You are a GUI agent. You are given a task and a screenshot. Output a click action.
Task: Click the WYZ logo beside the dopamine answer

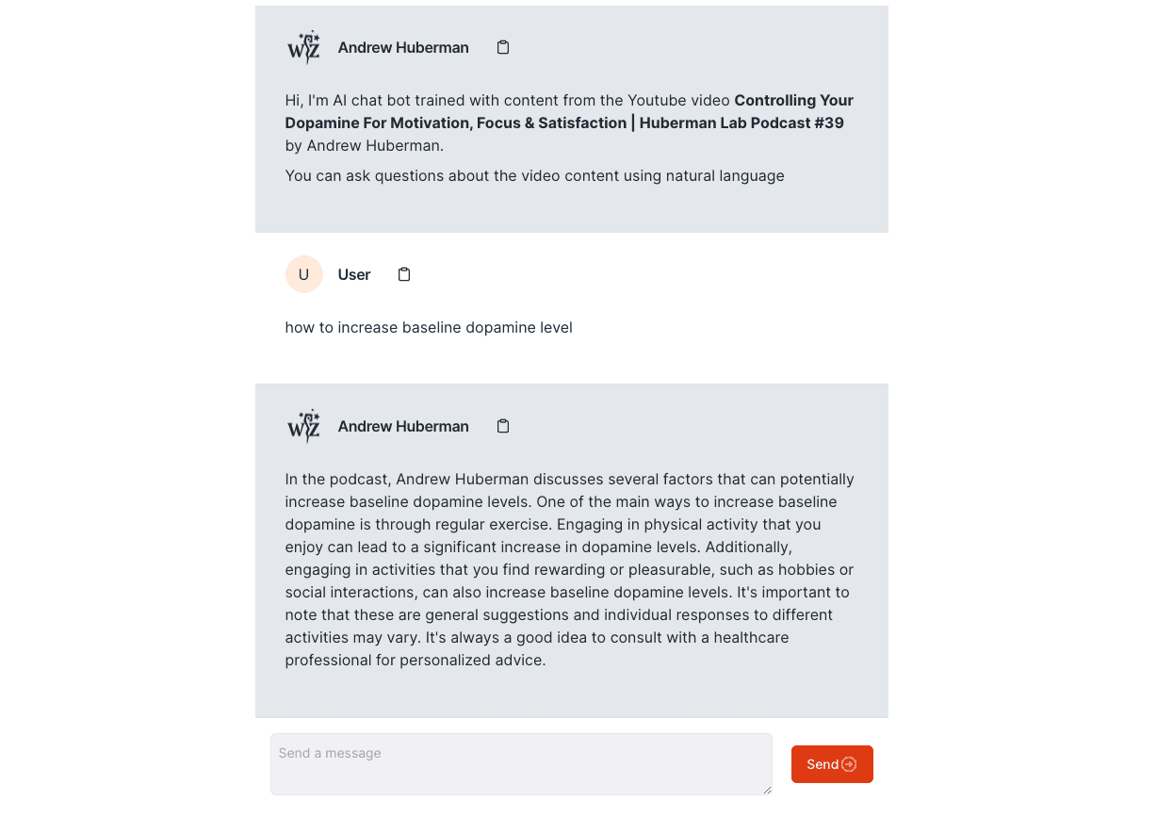pos(304,426)
